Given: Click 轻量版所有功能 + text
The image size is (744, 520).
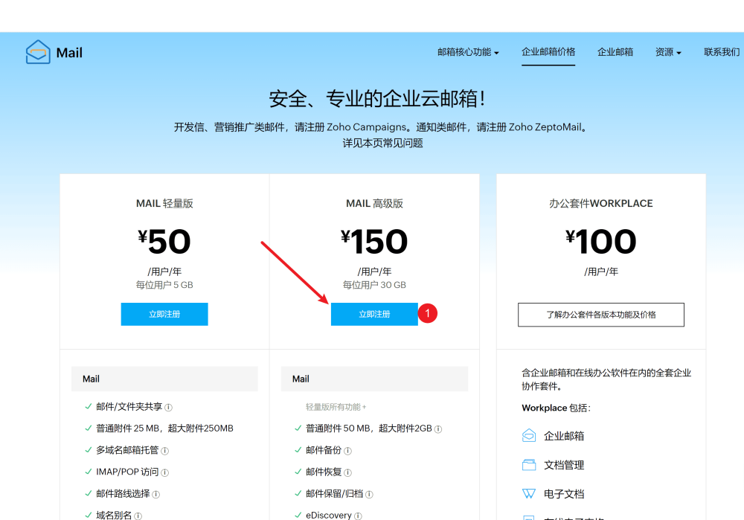Looking at the screenshot, I should point(336,407).
